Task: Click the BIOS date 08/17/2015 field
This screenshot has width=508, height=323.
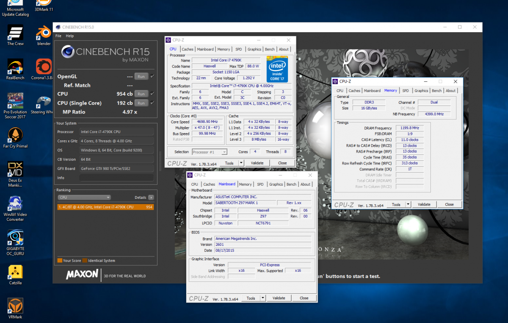Action: (x=262, y=251)
